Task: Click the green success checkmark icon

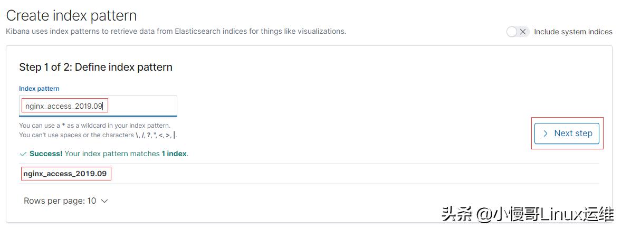Action: coord(23,154)
